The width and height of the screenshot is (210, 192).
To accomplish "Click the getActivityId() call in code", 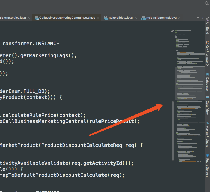I will tap(106, 163).
